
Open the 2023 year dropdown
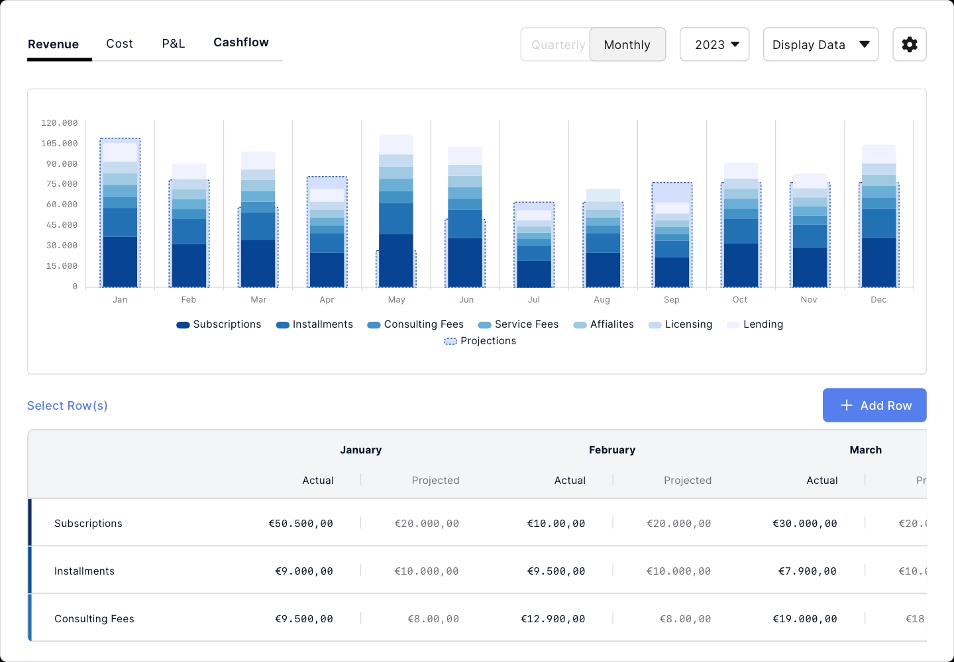pyautogui.click(x=714, y=44)
